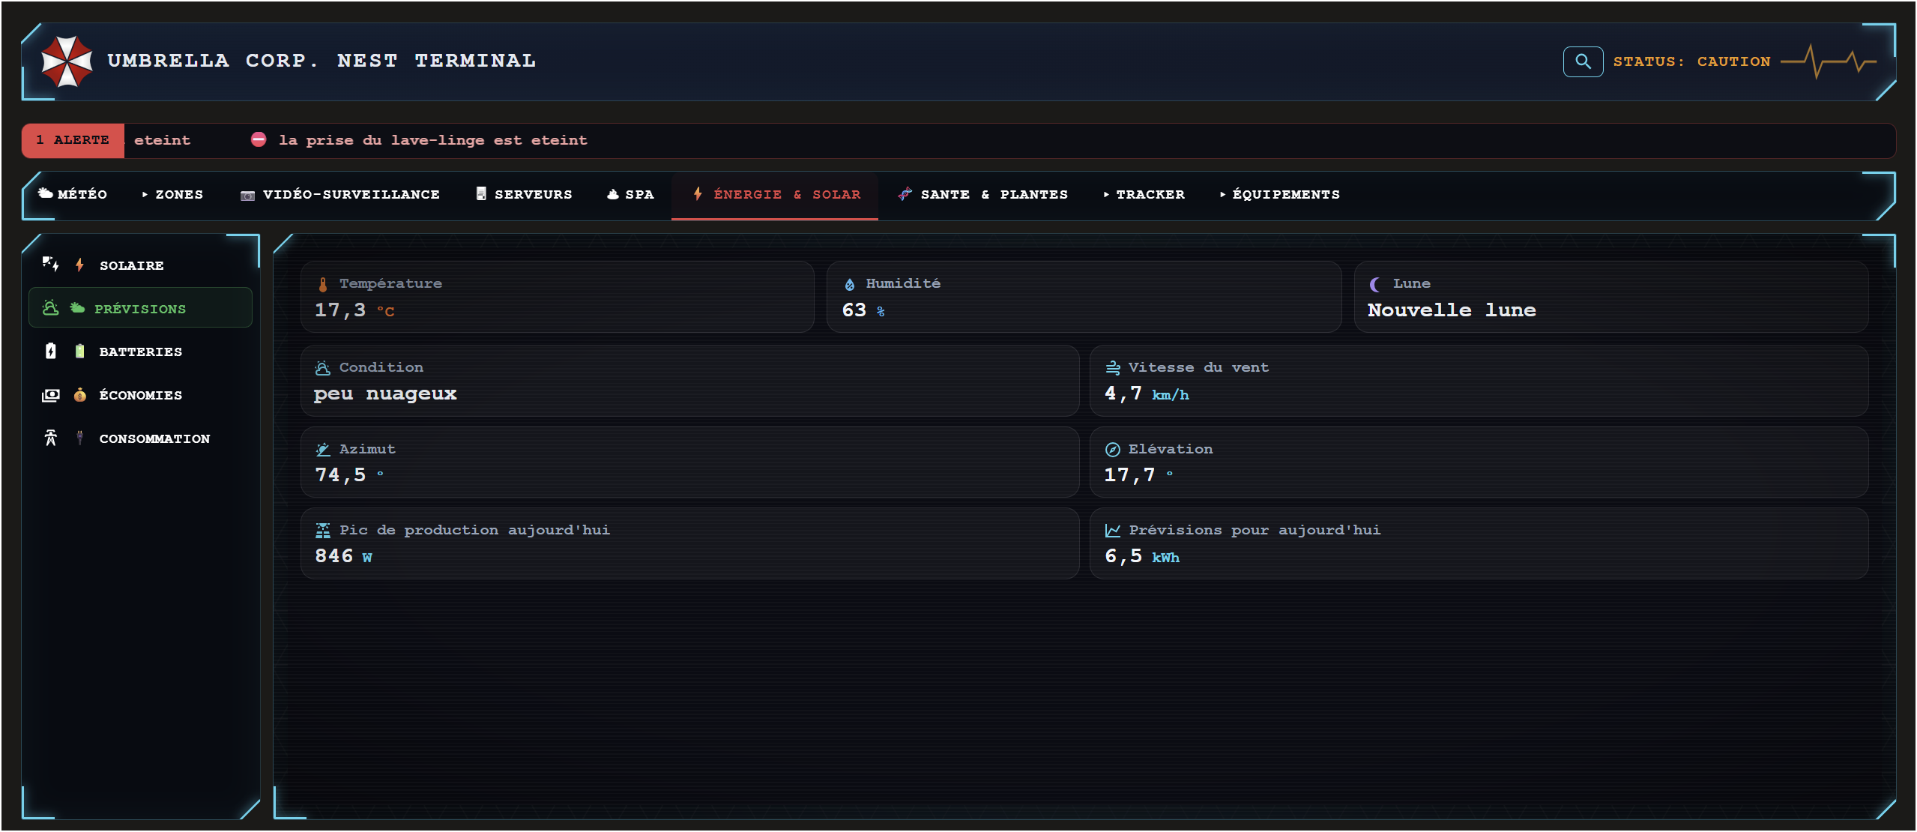
Task: Click the wind icon on Vitesse du vent
Action: coord(1113,368)
